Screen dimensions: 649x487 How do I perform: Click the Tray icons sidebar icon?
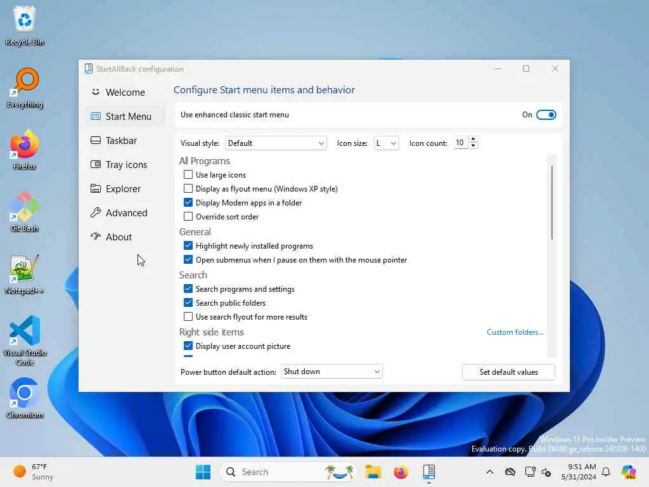tap(96, 164)
